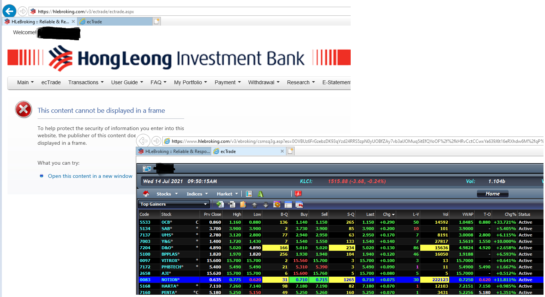Open the Payment menu
This screenshot has width=545, height=297.
pos(228,82)
